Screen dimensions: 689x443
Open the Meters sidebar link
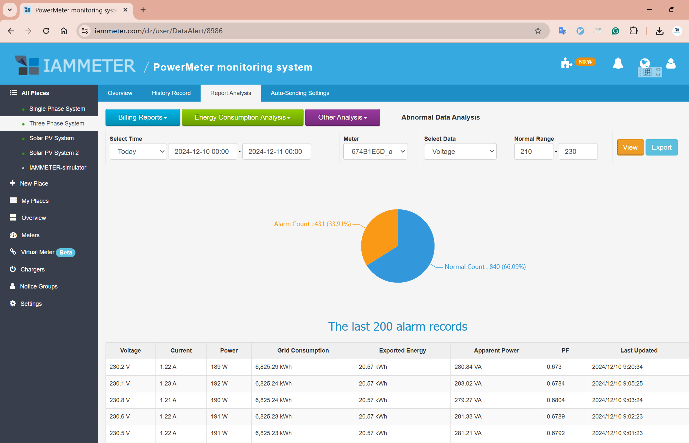click(x=30, y=235)
